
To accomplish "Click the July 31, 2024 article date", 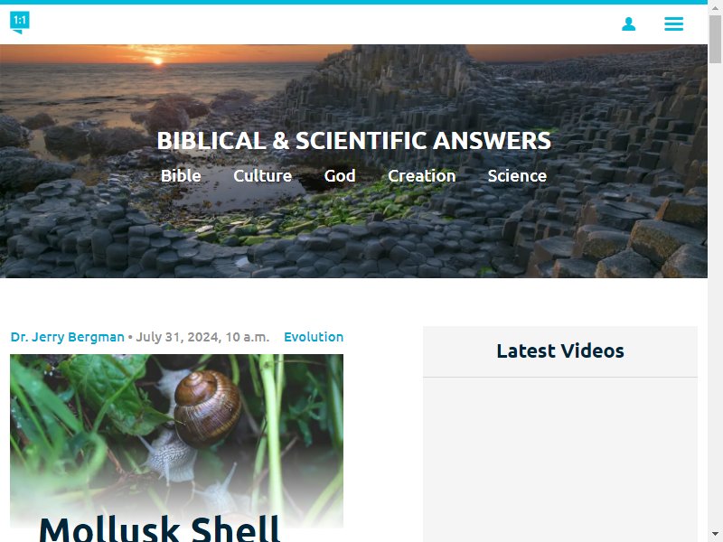I will (202, 337).
